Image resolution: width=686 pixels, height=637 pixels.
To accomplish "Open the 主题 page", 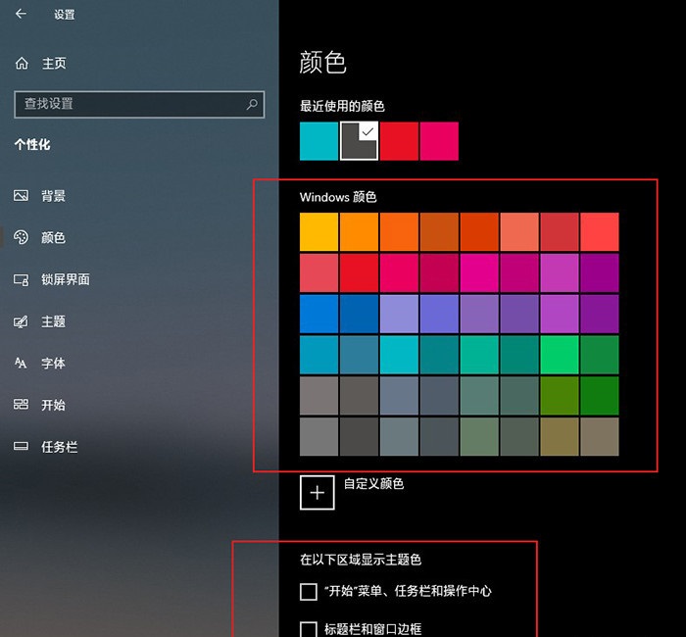I will pos(53,321).
